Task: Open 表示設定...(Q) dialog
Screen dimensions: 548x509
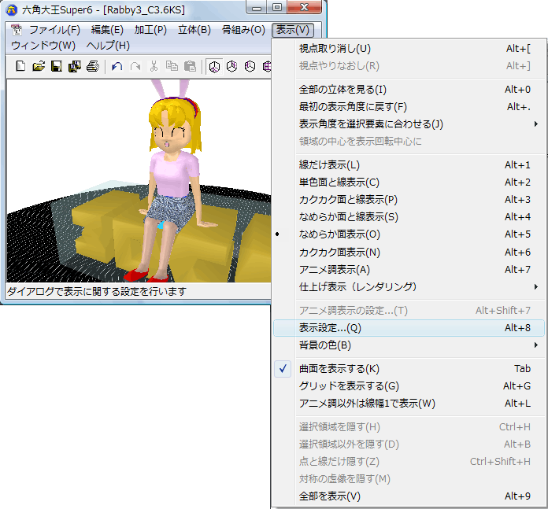Action: pos(409,328)
